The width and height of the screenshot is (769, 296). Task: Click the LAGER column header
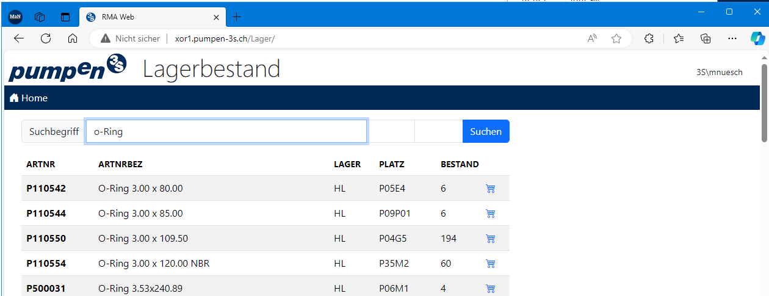tap(347, 164)
